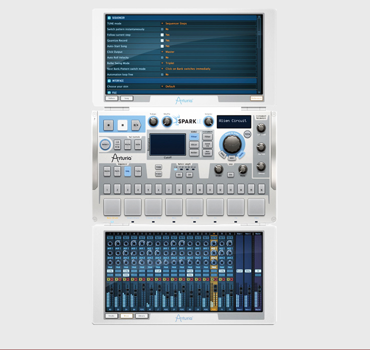Click the Shuffle knob
Viewport: 370px width, 350px height.
click(167, 121)
